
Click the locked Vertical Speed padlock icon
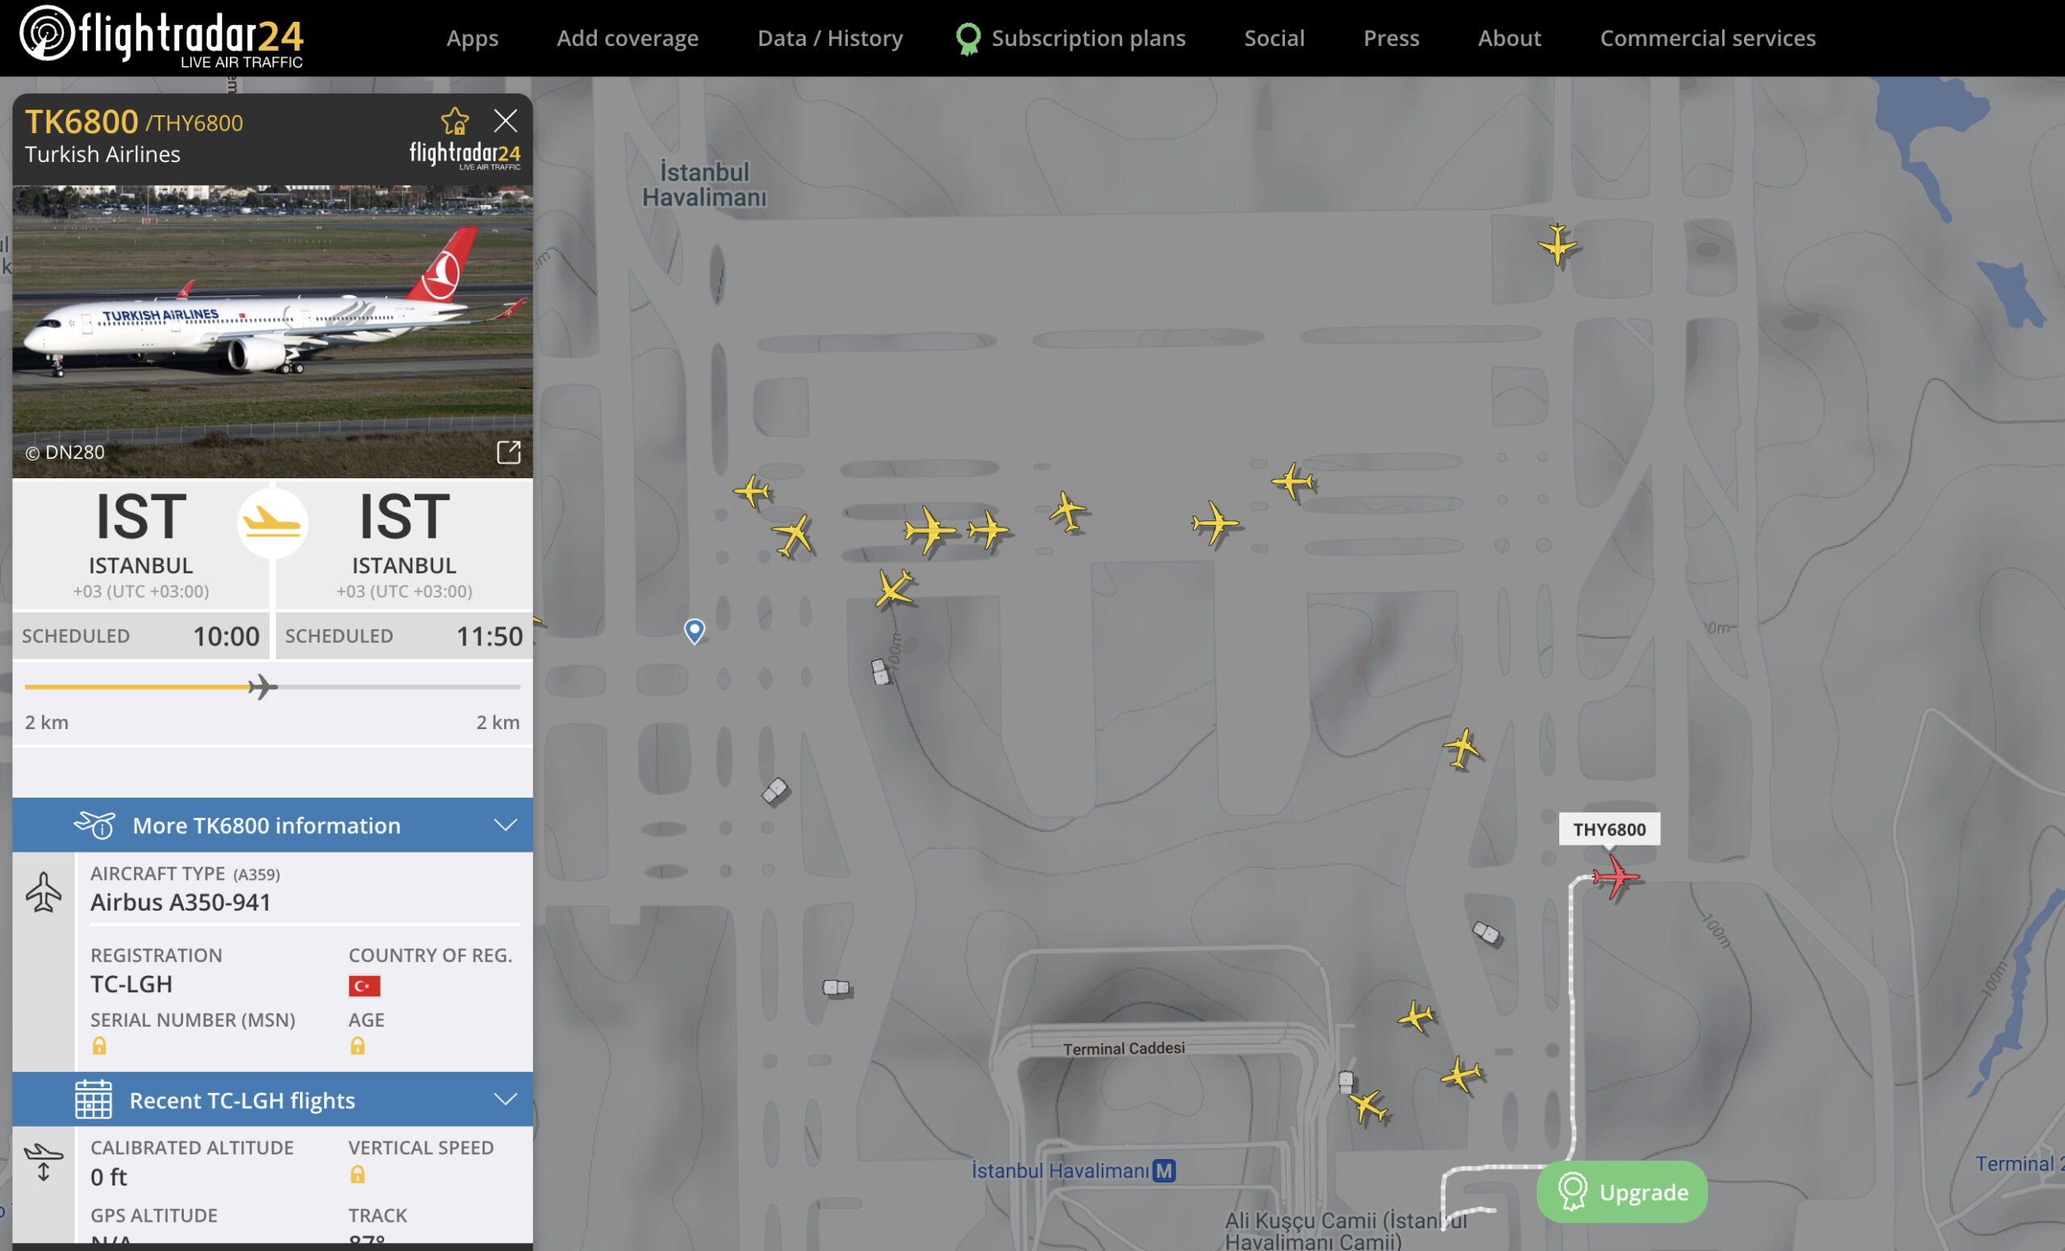tap(357, 1174)
